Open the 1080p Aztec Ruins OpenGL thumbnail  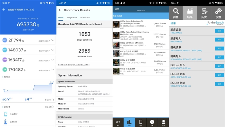[x=116, y=25]
